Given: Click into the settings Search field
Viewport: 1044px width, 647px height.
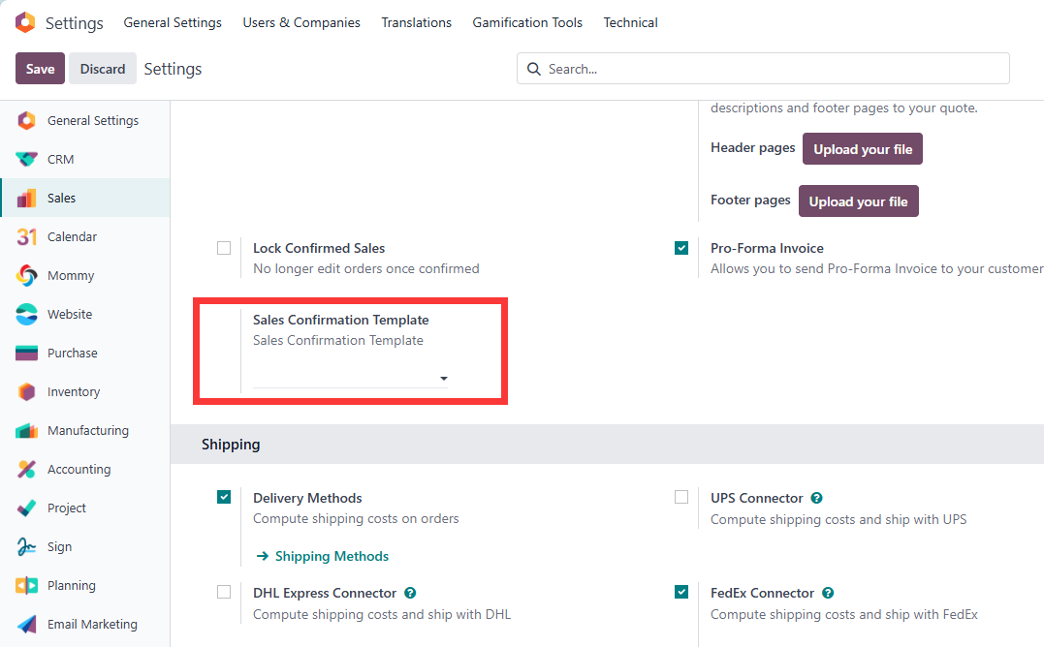Looking at the screenshot, I should click(x=763, y=69).
